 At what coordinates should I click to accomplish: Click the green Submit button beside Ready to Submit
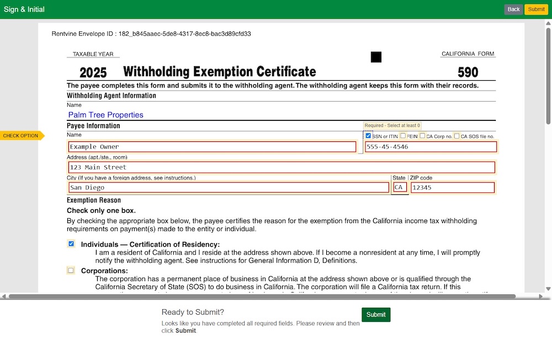coord(376,314)
